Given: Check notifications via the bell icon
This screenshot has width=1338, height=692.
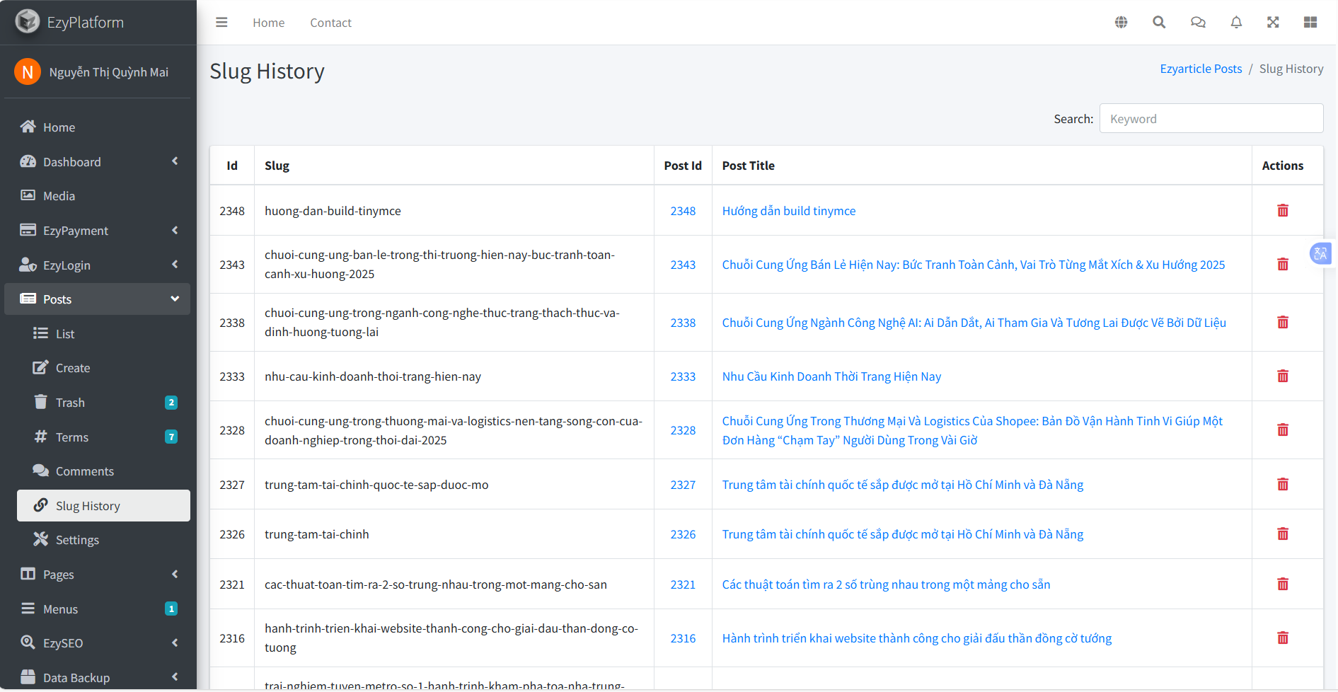Looking at the screenshot, I should tap(1236, 22).
